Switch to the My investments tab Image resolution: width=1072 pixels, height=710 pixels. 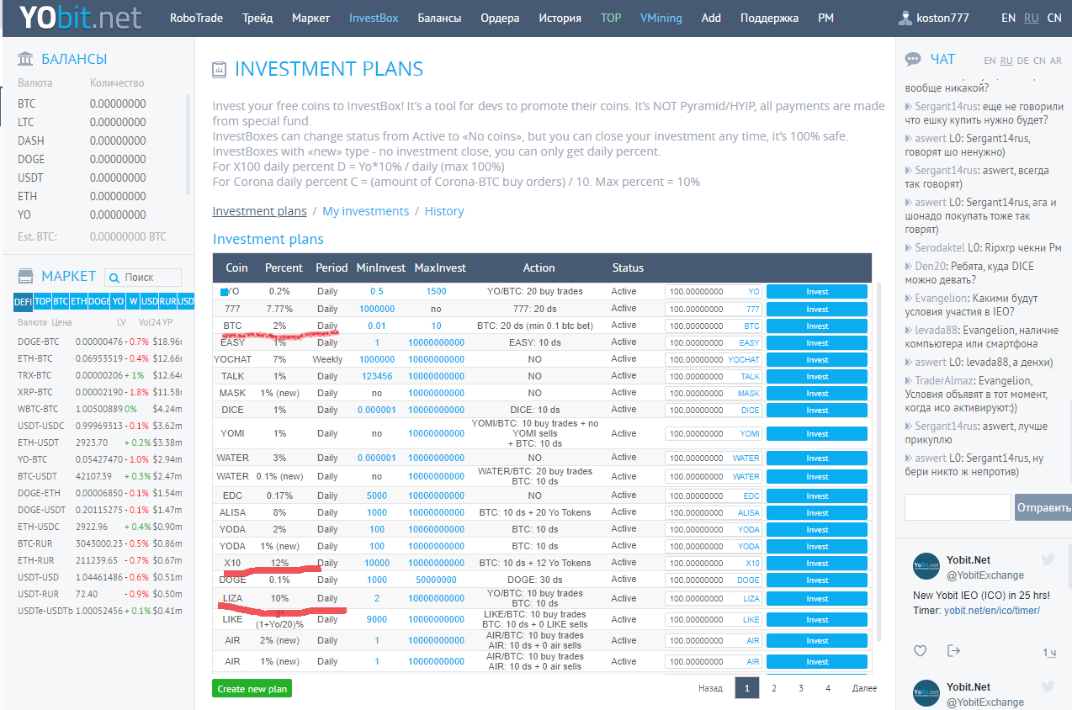tap(365, 211)
